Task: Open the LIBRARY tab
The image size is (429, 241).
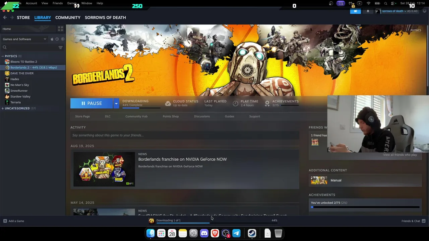Action: click(x=43, y=17)
